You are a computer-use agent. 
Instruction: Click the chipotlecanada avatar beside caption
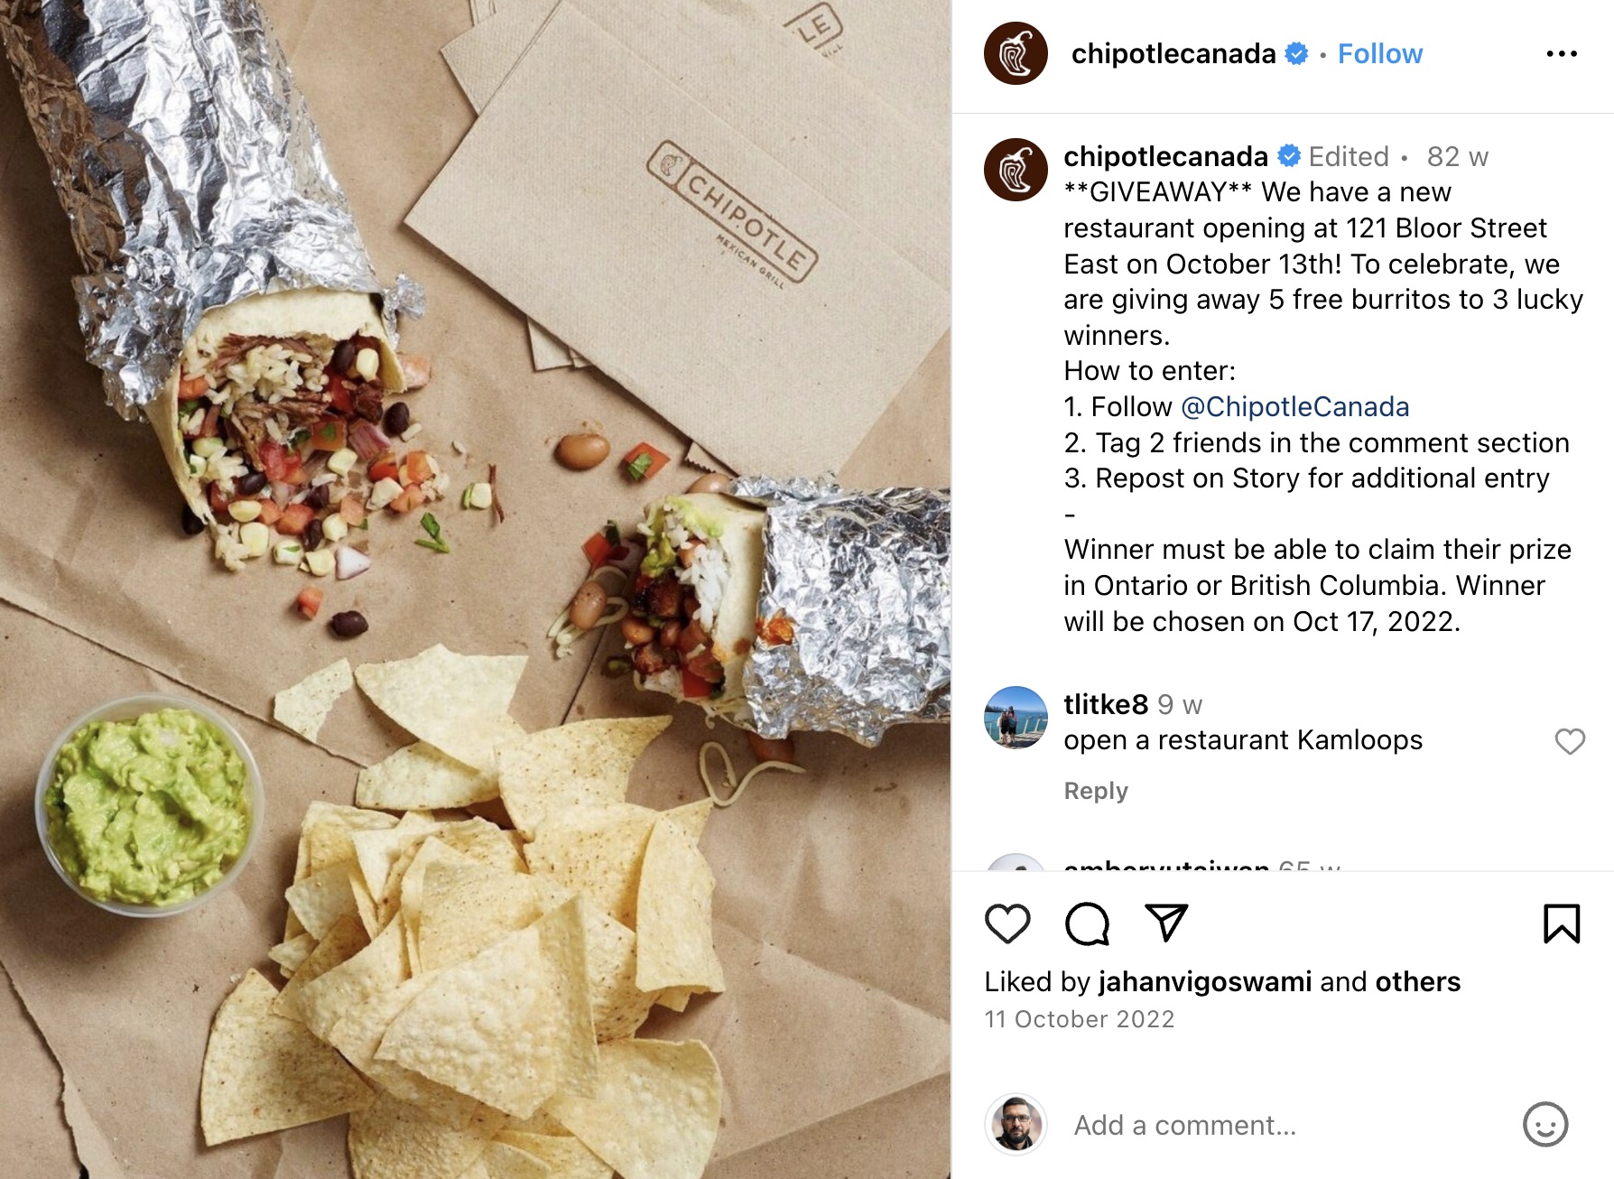1016,170
